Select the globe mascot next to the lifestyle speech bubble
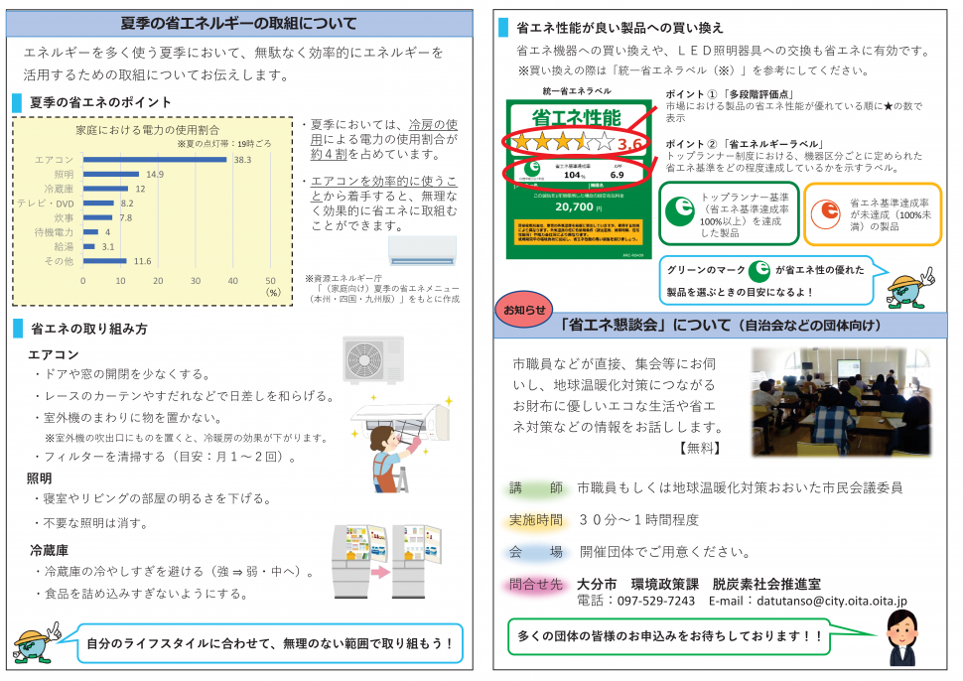This screenshot has width=963, height=681. click(x=38, y=642)
